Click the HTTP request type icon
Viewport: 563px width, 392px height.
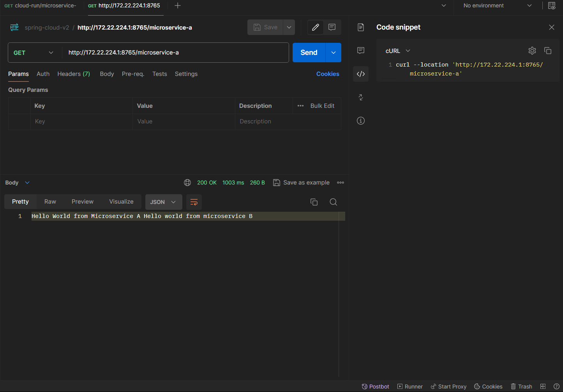[x=14, y=27]
